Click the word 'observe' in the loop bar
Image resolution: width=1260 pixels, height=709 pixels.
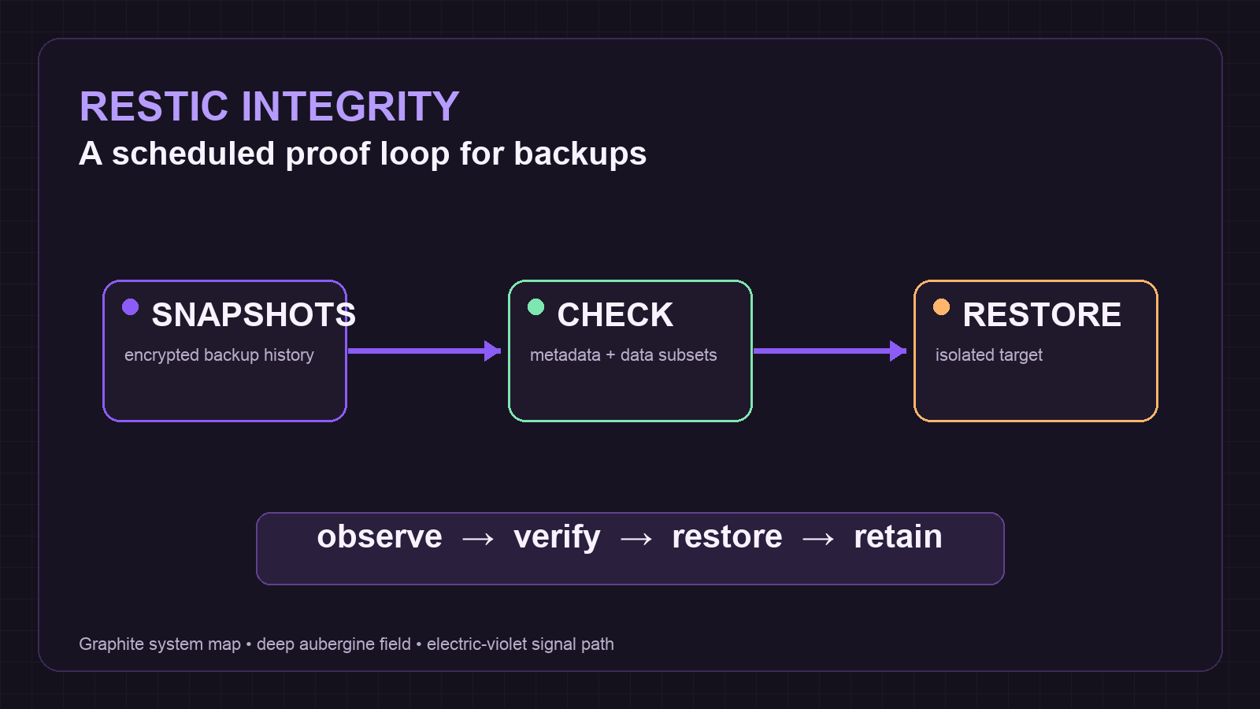380,536
